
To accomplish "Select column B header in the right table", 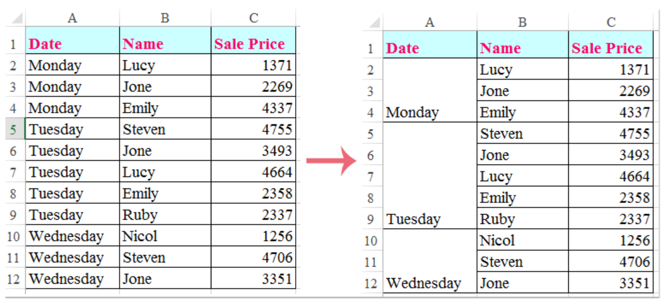I will click(522, 22).
